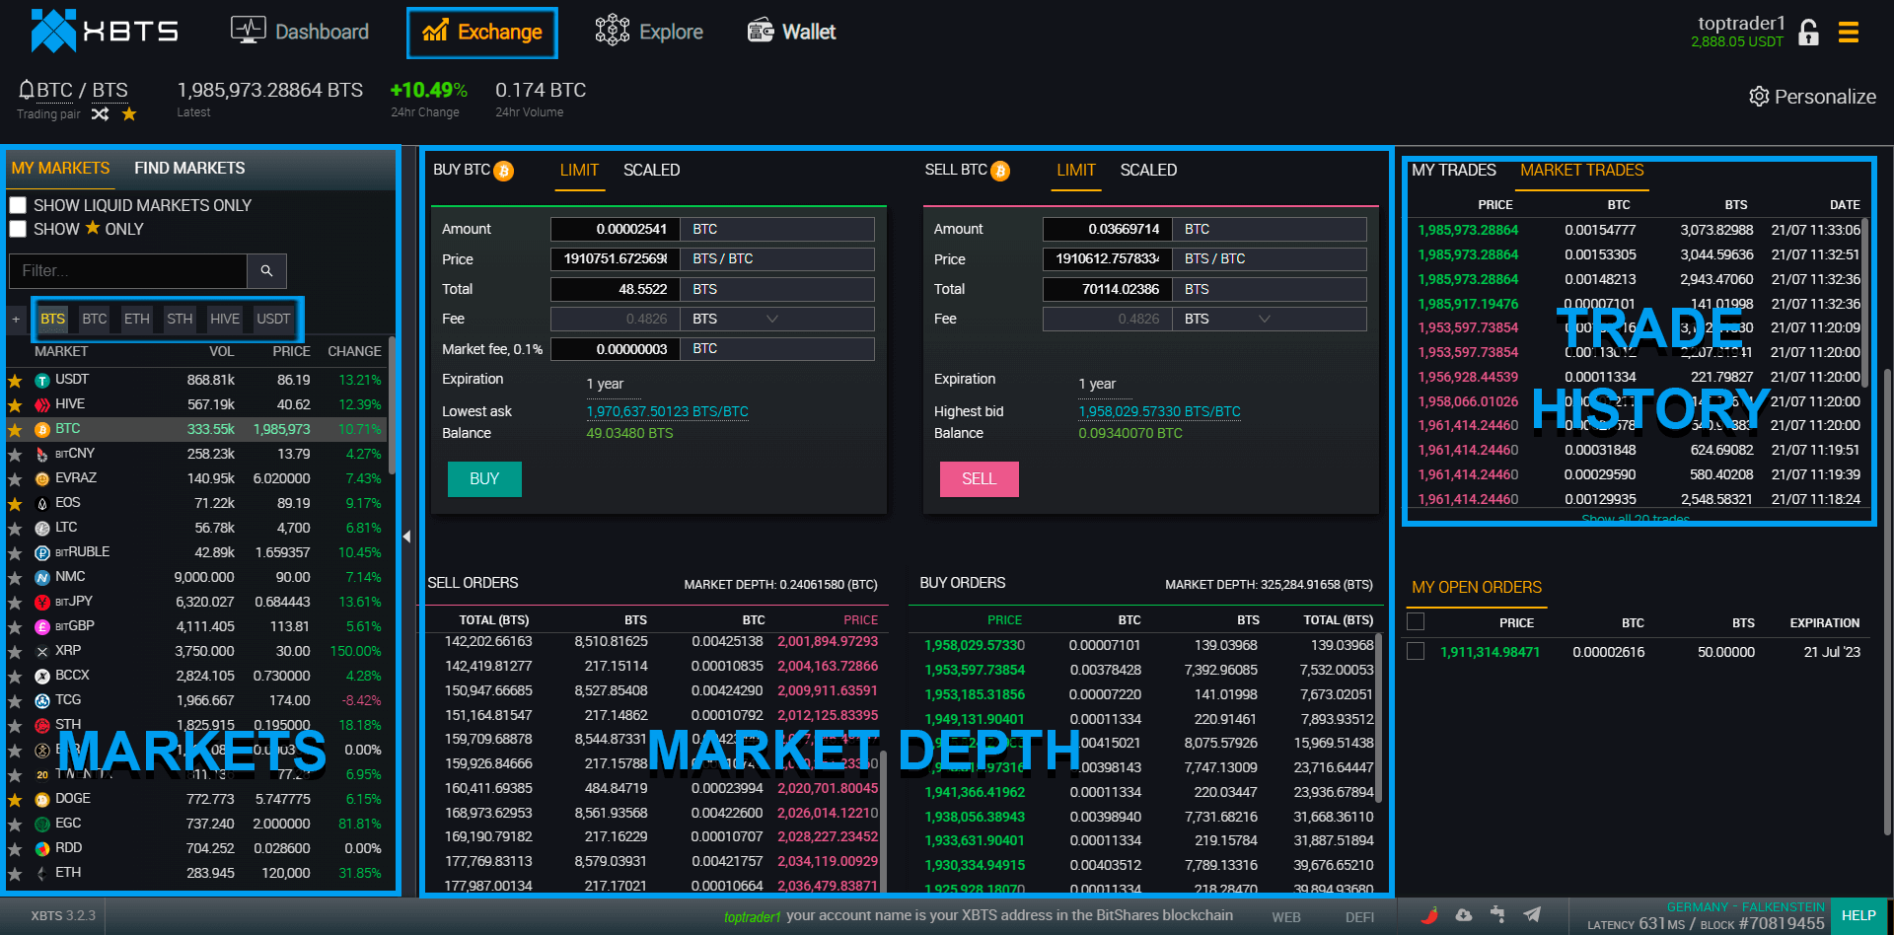Collapse the markets panel arrow
Viewport: 1894px width, 935px height.
pos(406,537)
